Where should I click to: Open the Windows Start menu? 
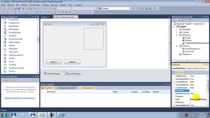point(4,115)
